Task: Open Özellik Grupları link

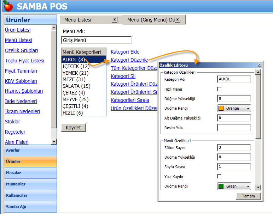Action: tap(21, 50)
